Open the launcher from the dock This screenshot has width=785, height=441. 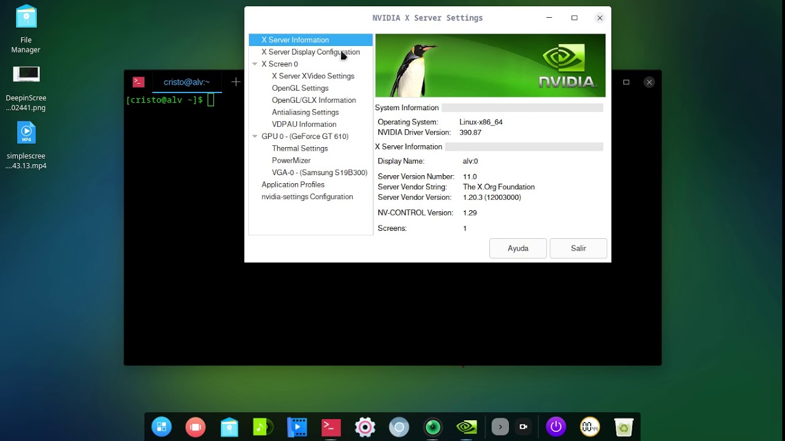coord(162,427)
